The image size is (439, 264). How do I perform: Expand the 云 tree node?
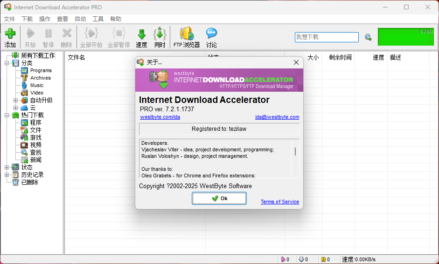click(16, 108)
